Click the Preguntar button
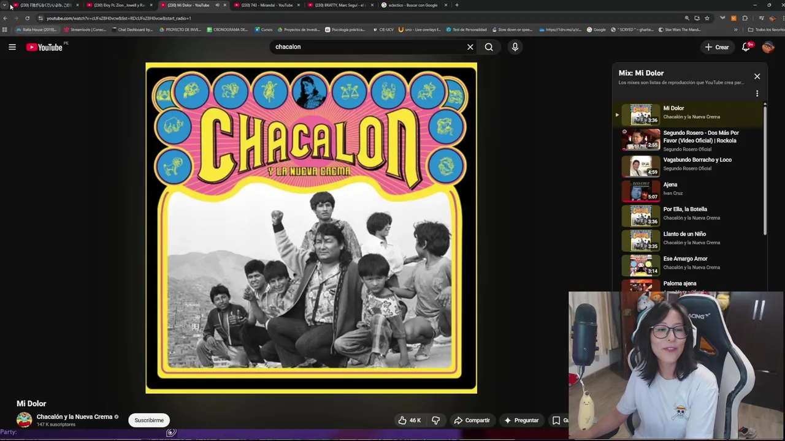 pos(521,420)
